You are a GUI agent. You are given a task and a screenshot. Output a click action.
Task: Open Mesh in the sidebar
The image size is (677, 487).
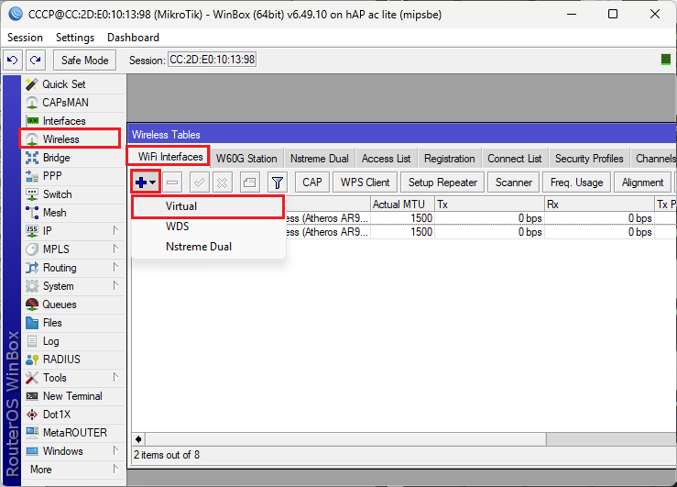click(73, 213)
